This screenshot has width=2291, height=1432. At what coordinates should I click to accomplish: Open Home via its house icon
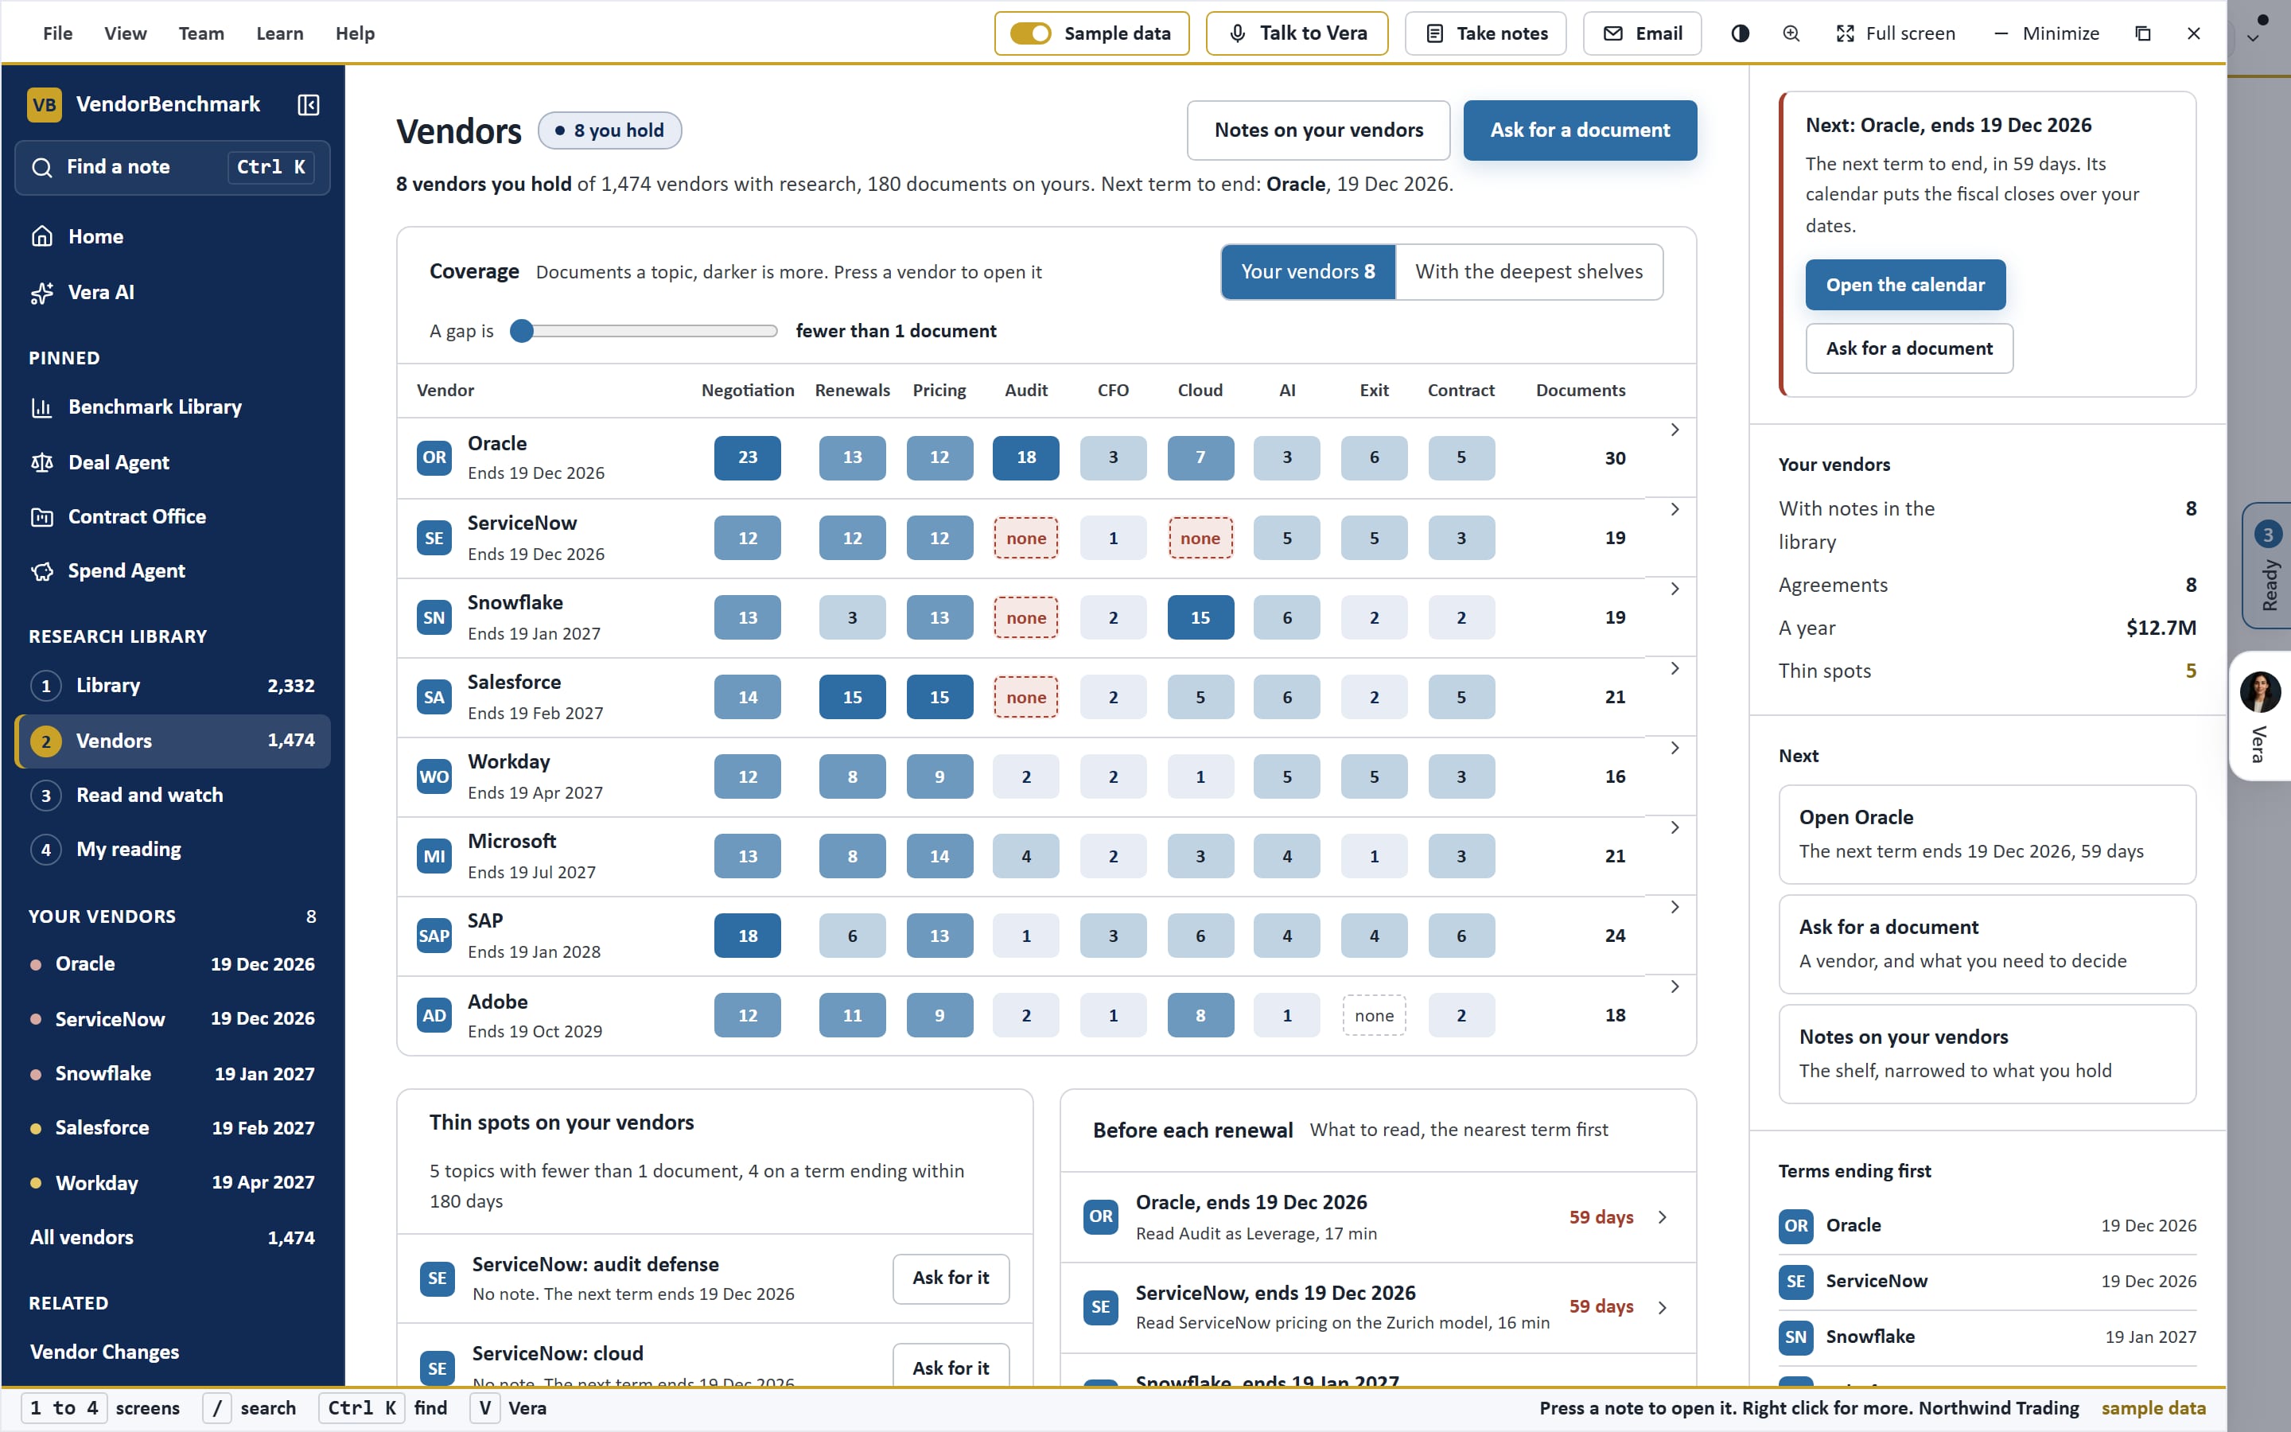41,235
